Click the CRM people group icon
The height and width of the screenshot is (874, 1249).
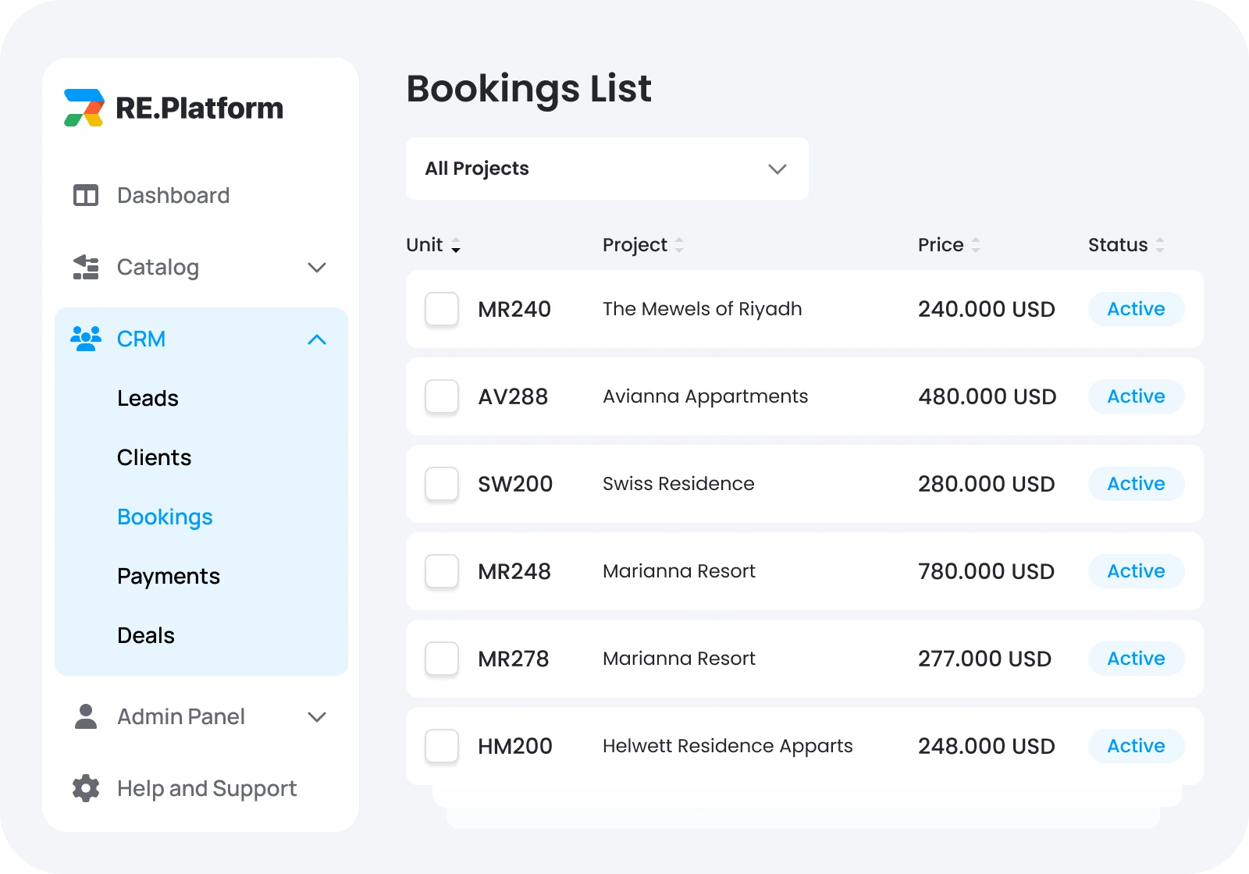86,339
